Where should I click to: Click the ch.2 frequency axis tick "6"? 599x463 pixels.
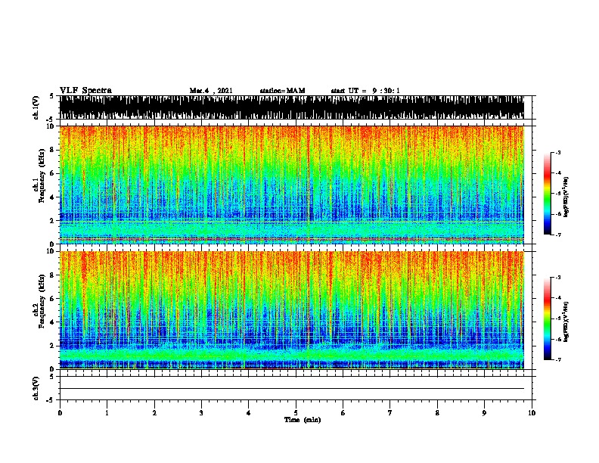pos(52,299)
